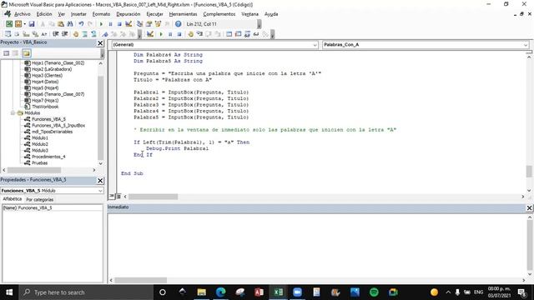Toggle Design Mode on the Debug toolbar
Screen dimensions: 534x300
click(x=150, y=34)
